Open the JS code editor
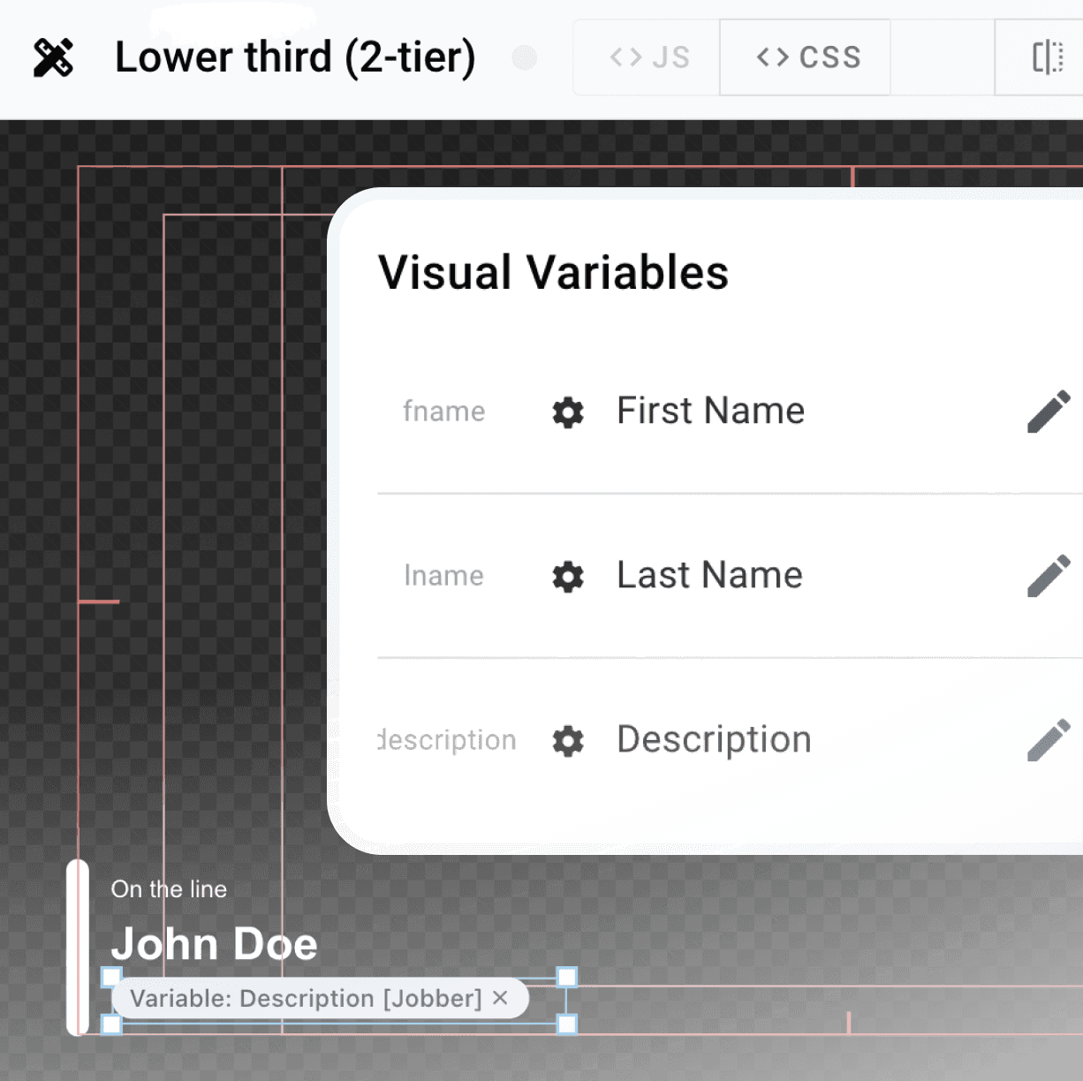 pos(646,57)
